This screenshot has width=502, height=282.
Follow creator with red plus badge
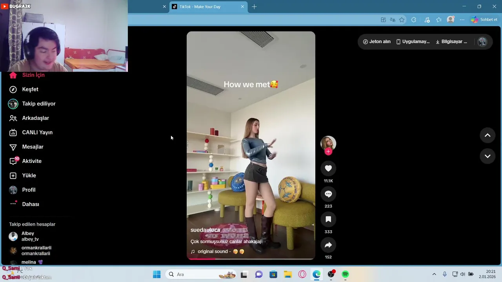point(328,152)
